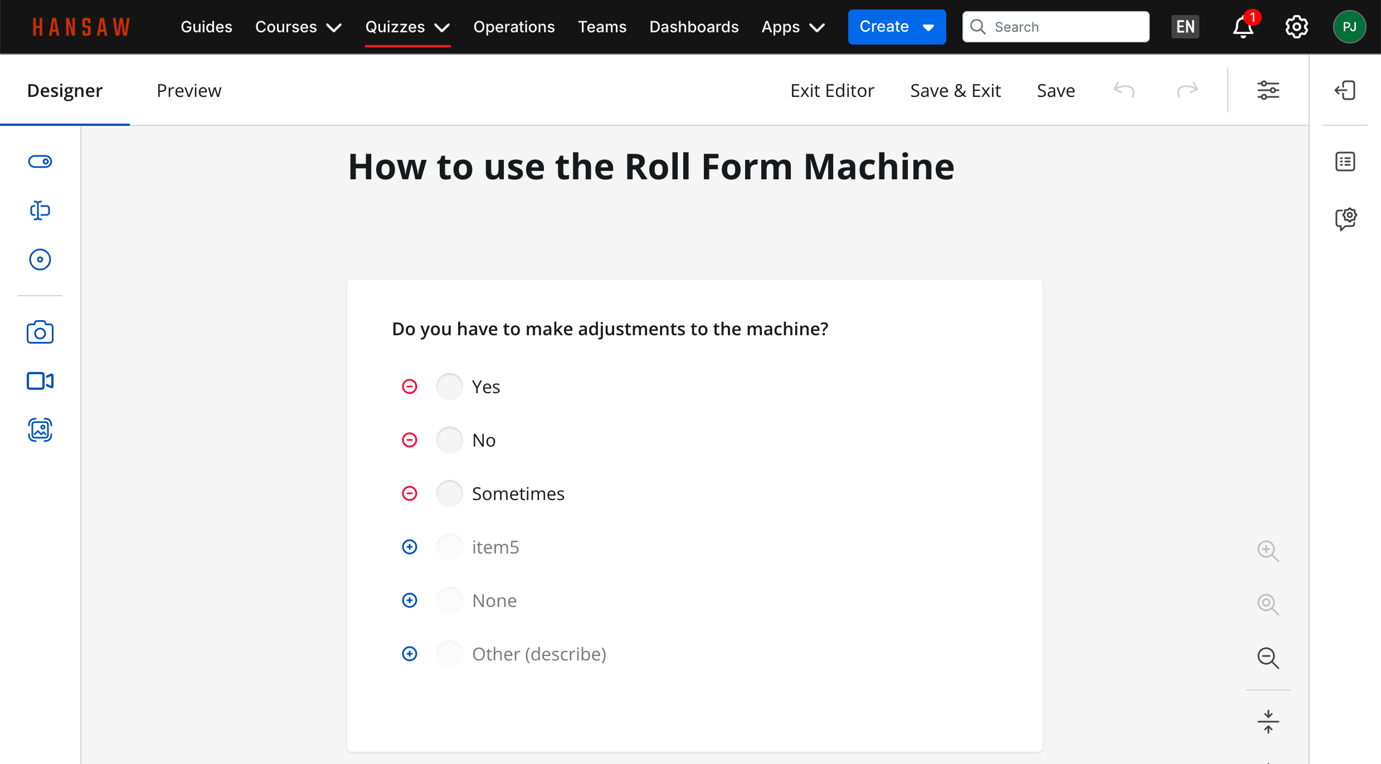This screenshot has width=1381, height=764.
Task: Collapse the right side panel
Action: (1345, 90)
